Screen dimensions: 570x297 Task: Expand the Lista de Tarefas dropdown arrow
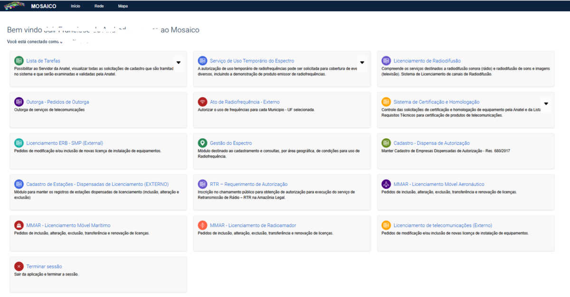pyautogui.click(x=178, y=63)
